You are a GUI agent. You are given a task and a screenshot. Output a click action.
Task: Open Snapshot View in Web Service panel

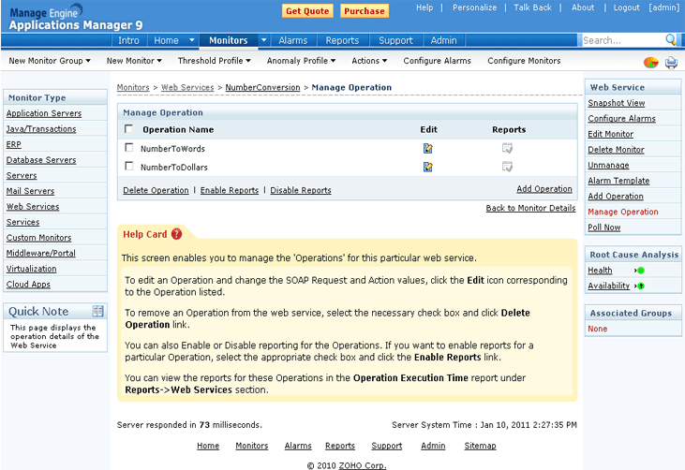pos(617,103)
